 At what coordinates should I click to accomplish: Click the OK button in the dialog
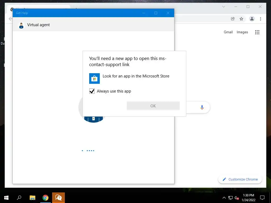tap(153, 106)
